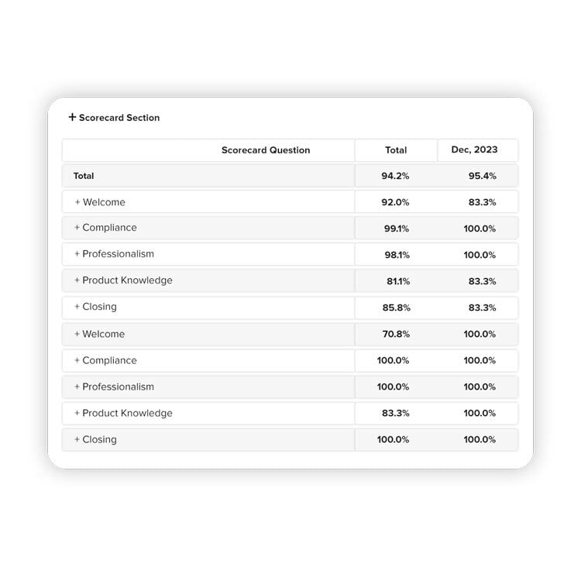Click the 70.8% Welcome total cell
The image size is (581, 581).
(395, 334)
